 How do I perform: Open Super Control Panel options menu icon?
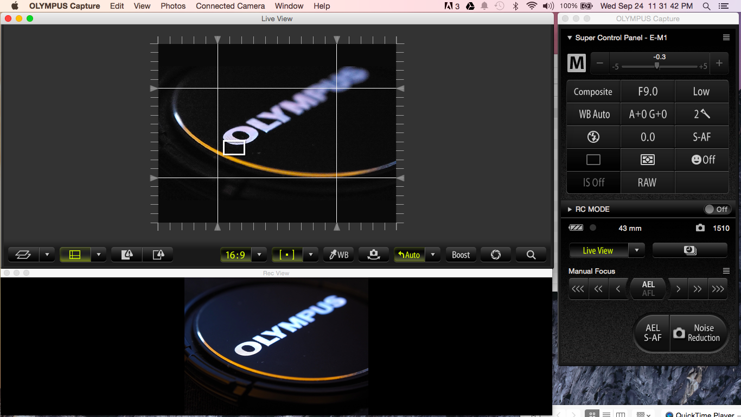tap(726, 37)
